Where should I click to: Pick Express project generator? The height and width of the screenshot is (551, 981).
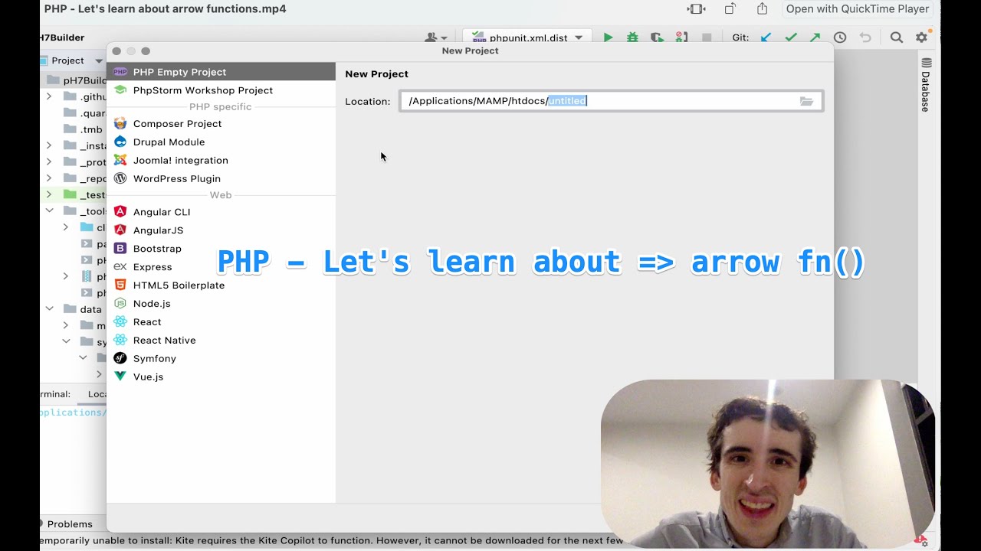[x=221, y=267]
